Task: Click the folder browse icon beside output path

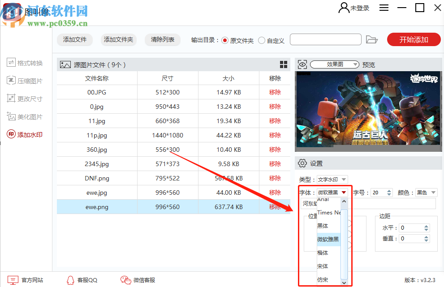Action: click(x=372, y=39)
